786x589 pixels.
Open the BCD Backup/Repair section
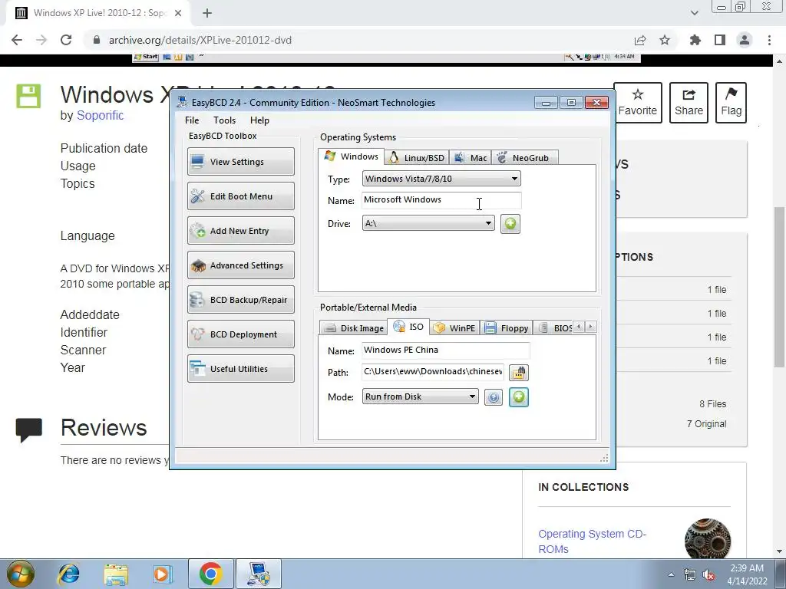tap(240, 300)
